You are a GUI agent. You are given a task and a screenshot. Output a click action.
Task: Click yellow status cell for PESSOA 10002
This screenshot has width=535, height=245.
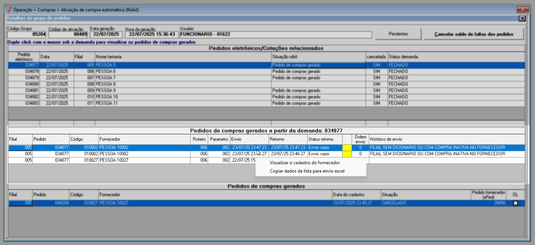[347, 148]
